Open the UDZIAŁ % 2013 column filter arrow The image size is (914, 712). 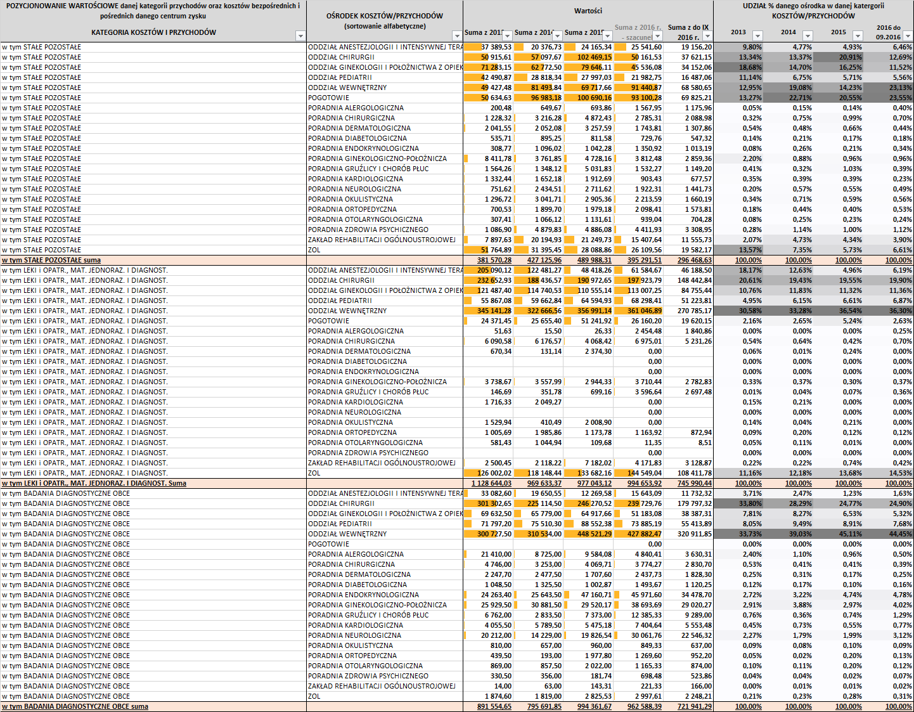(757, 36)
